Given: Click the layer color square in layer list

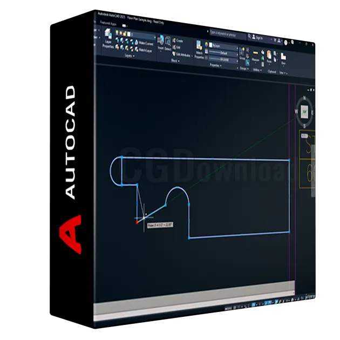Looking at the screenshot, I should pyautogui.click(x=128, y=34).
